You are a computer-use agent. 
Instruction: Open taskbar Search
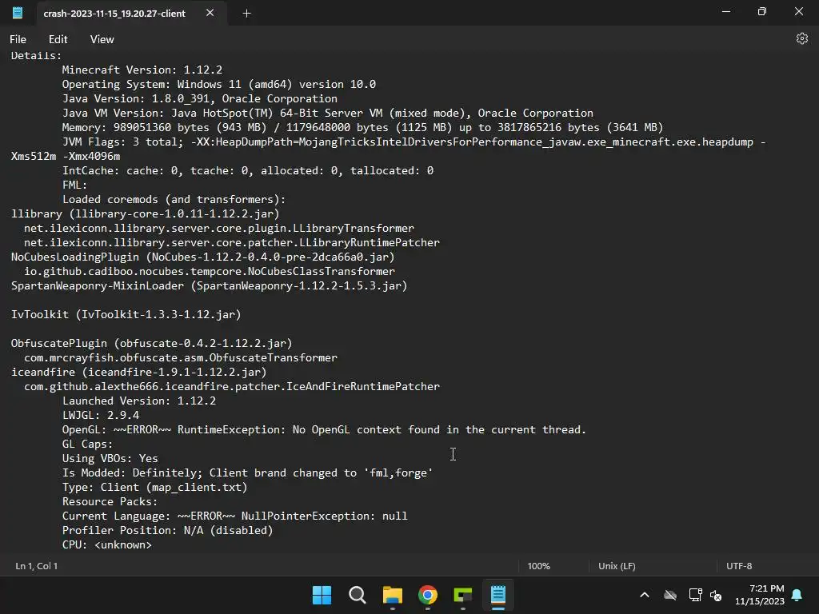(358, 595)
